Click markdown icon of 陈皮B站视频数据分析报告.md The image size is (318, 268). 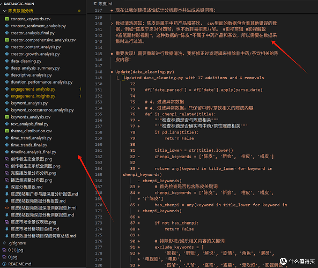pos(7,201)
